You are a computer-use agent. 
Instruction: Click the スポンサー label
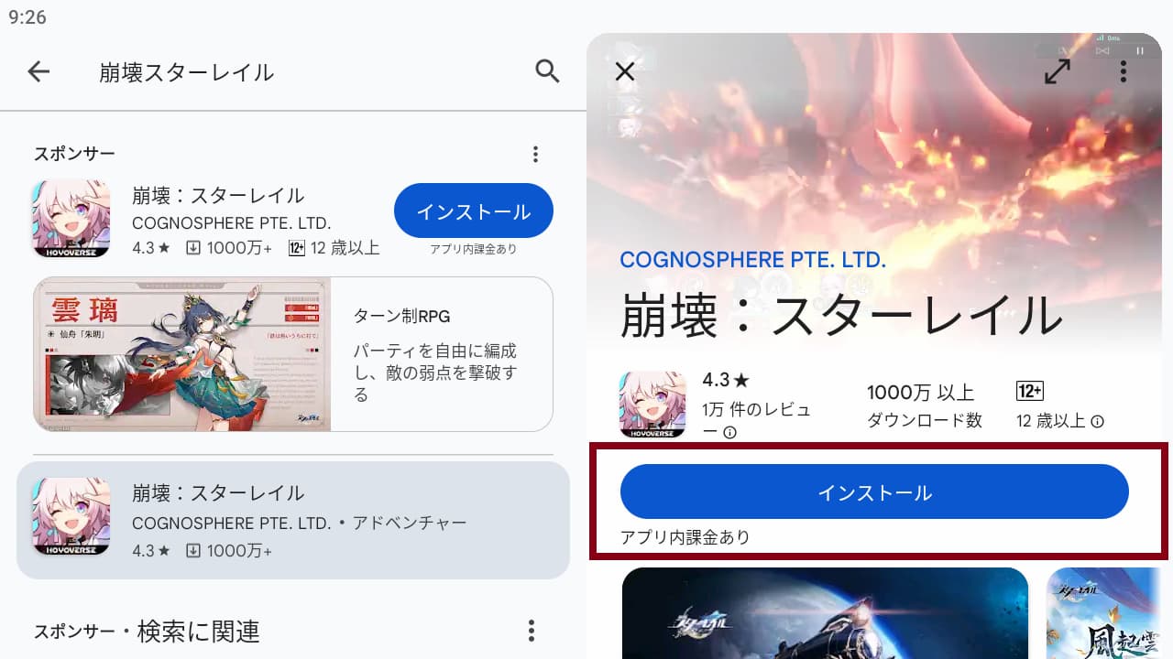tap(74, 154)
